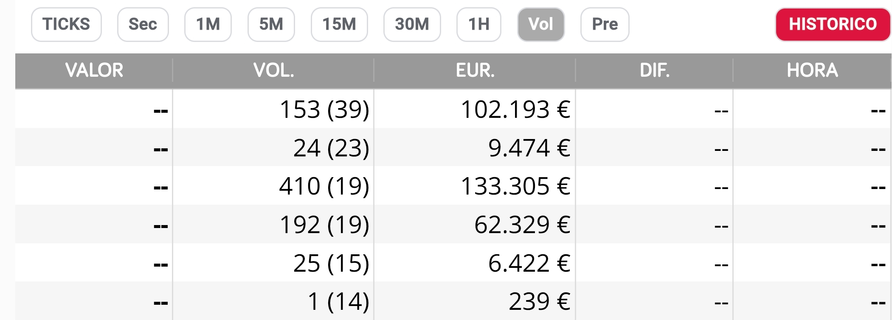Click the 6.422 € amount cell
The image size is (892, 320).
pyautogui.click(x=529, y=263)
